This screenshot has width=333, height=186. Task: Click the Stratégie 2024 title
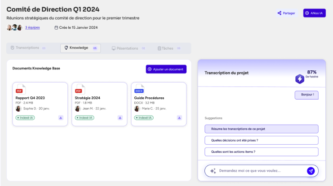tap(88, 98)
